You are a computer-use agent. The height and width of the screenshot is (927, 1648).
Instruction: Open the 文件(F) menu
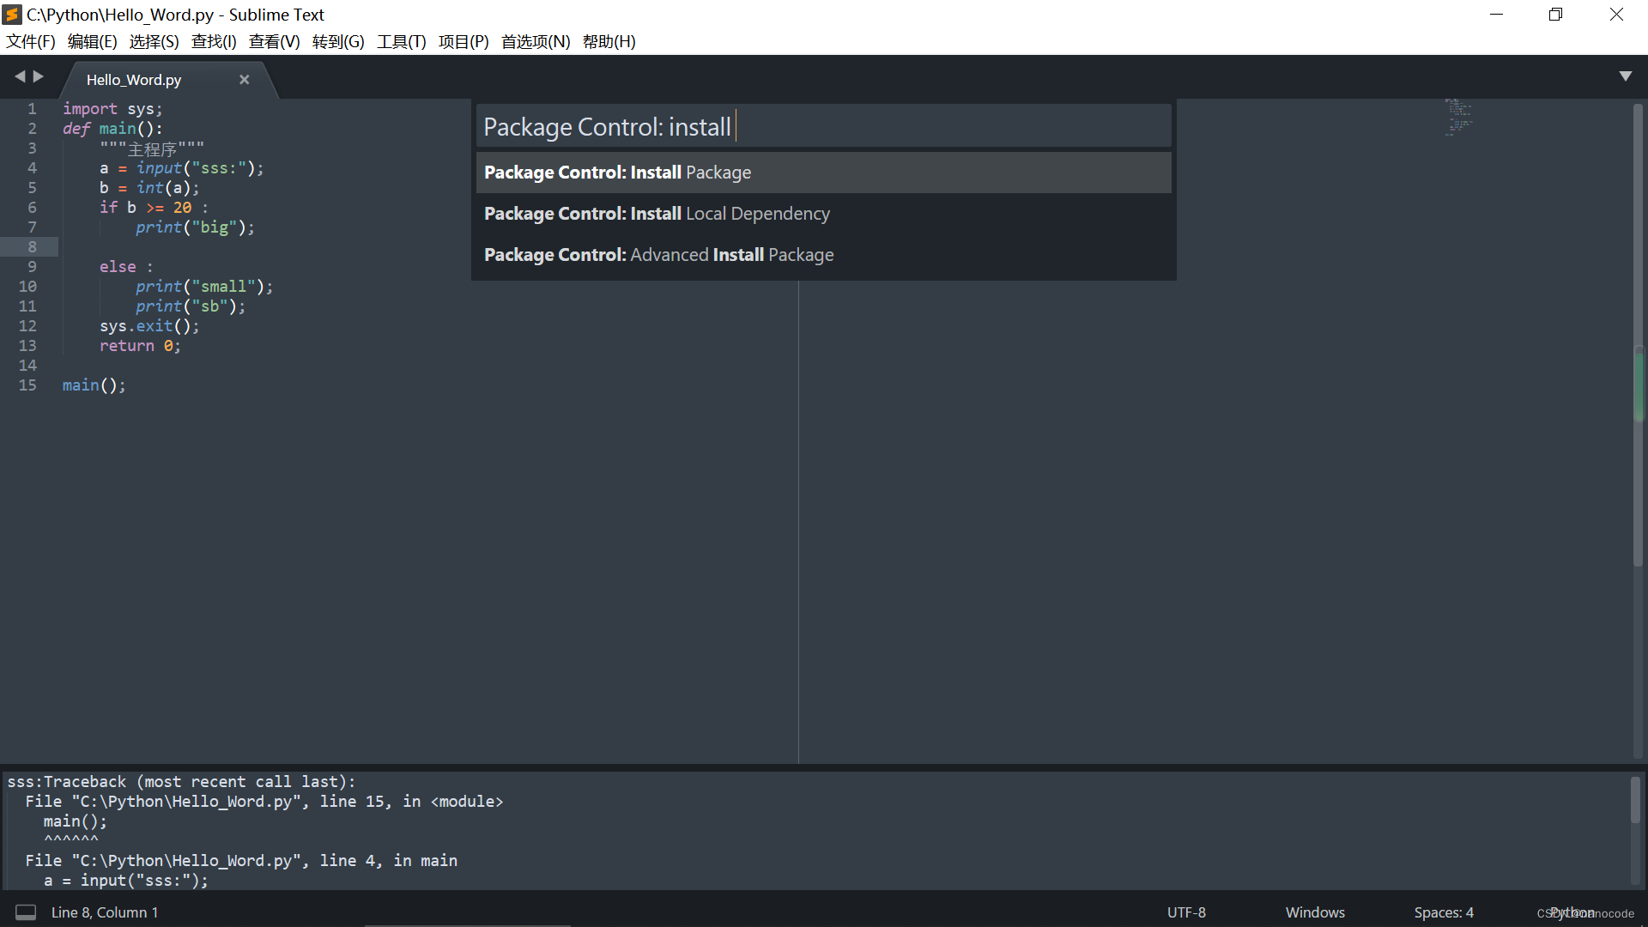pyautogui.click(x=31, y=41)
